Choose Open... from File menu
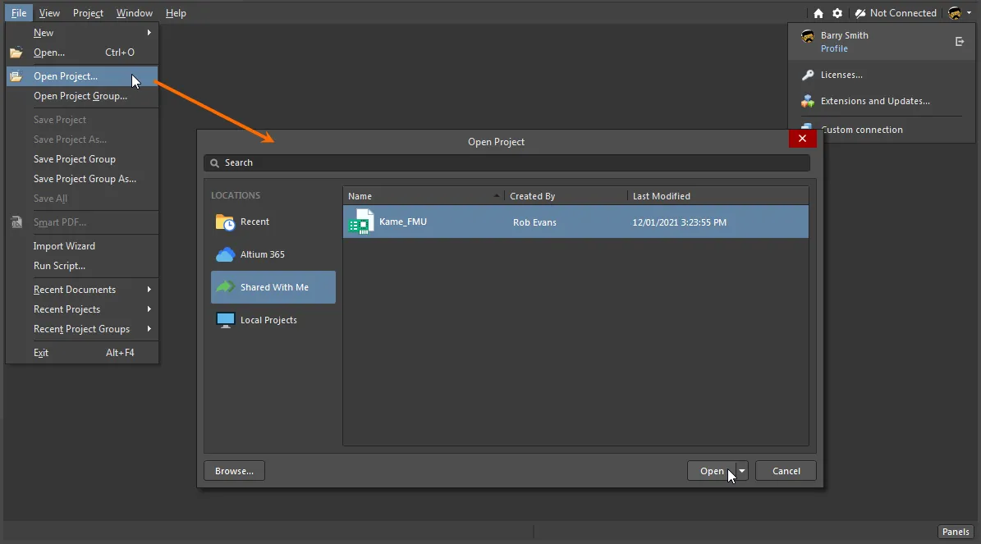This screenshot has height=544, width=981. (82, 53)
